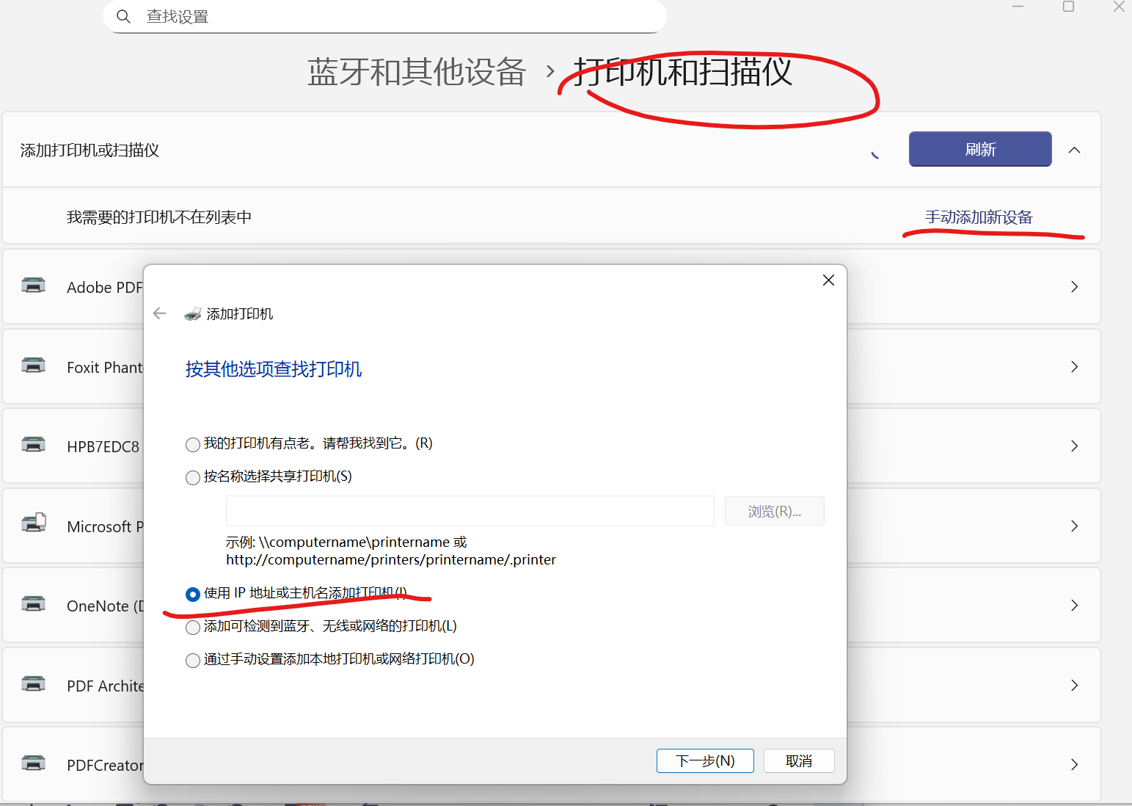
Task: Click the Adobe PDF printer icon
Action: coord(33,285)
